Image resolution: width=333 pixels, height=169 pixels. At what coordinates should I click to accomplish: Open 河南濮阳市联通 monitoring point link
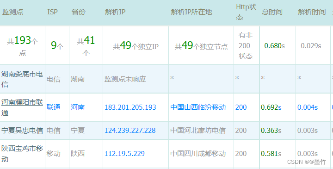click(x=22, y=107)
